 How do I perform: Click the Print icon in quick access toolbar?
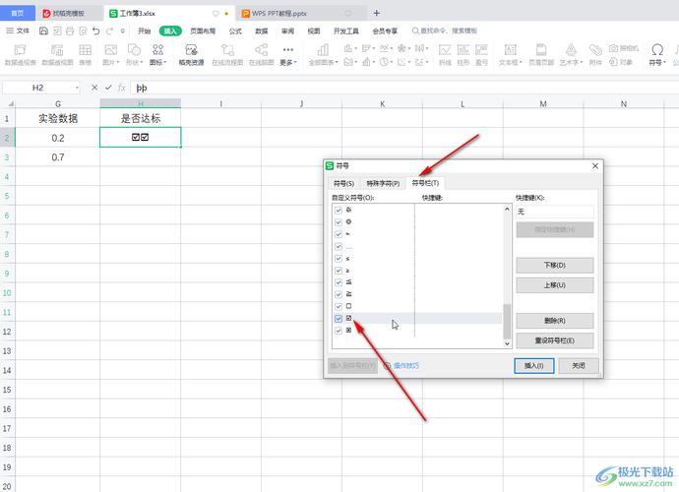coord(70,31)
